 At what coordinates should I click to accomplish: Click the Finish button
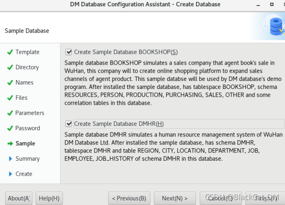click(265, 198)
